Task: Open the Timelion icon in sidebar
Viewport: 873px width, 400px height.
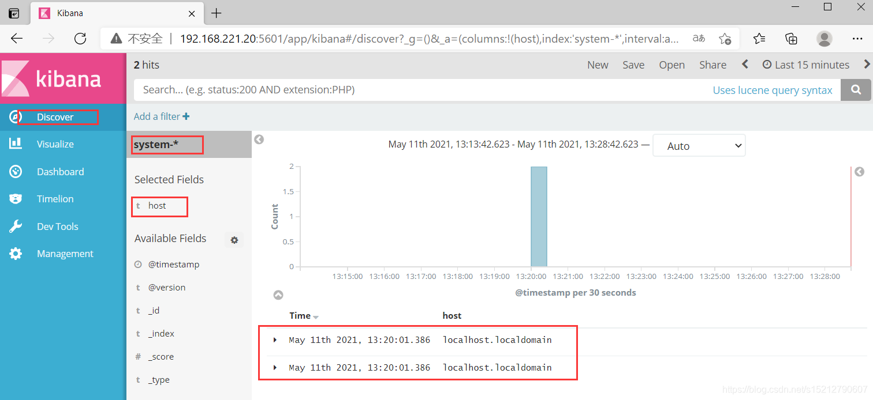Action: [15, 199]
